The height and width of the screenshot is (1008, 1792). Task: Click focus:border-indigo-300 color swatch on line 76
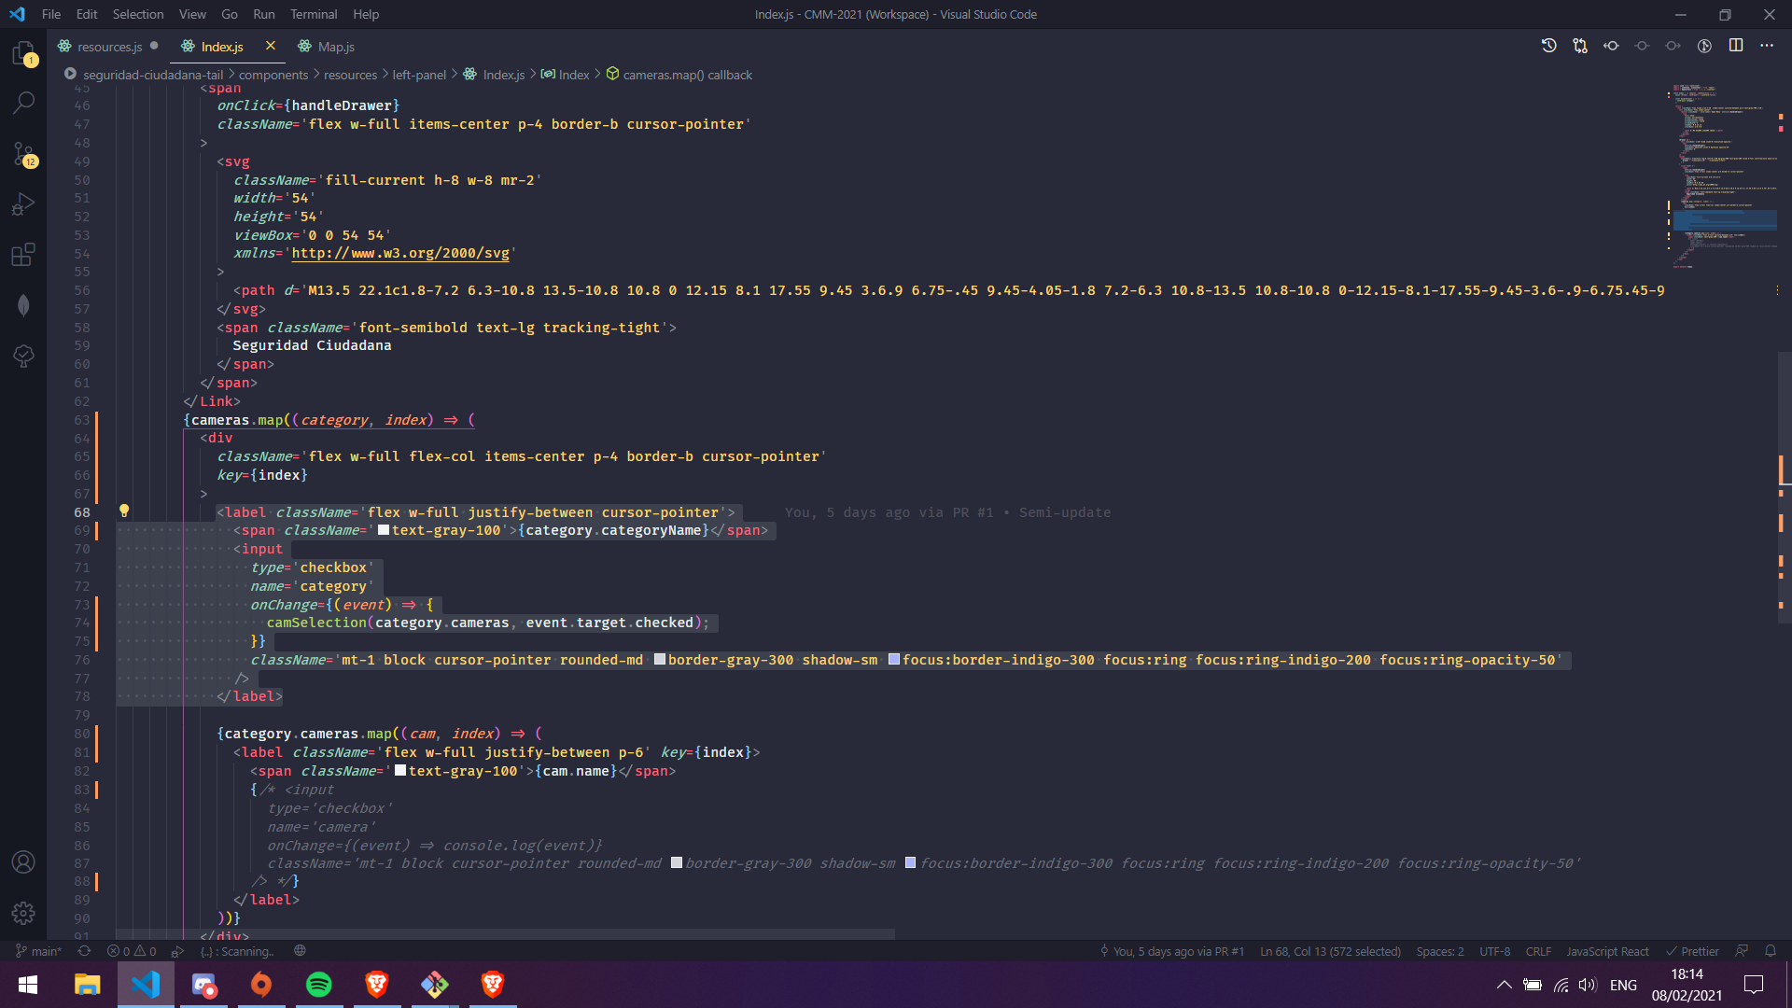pos(894,660)
